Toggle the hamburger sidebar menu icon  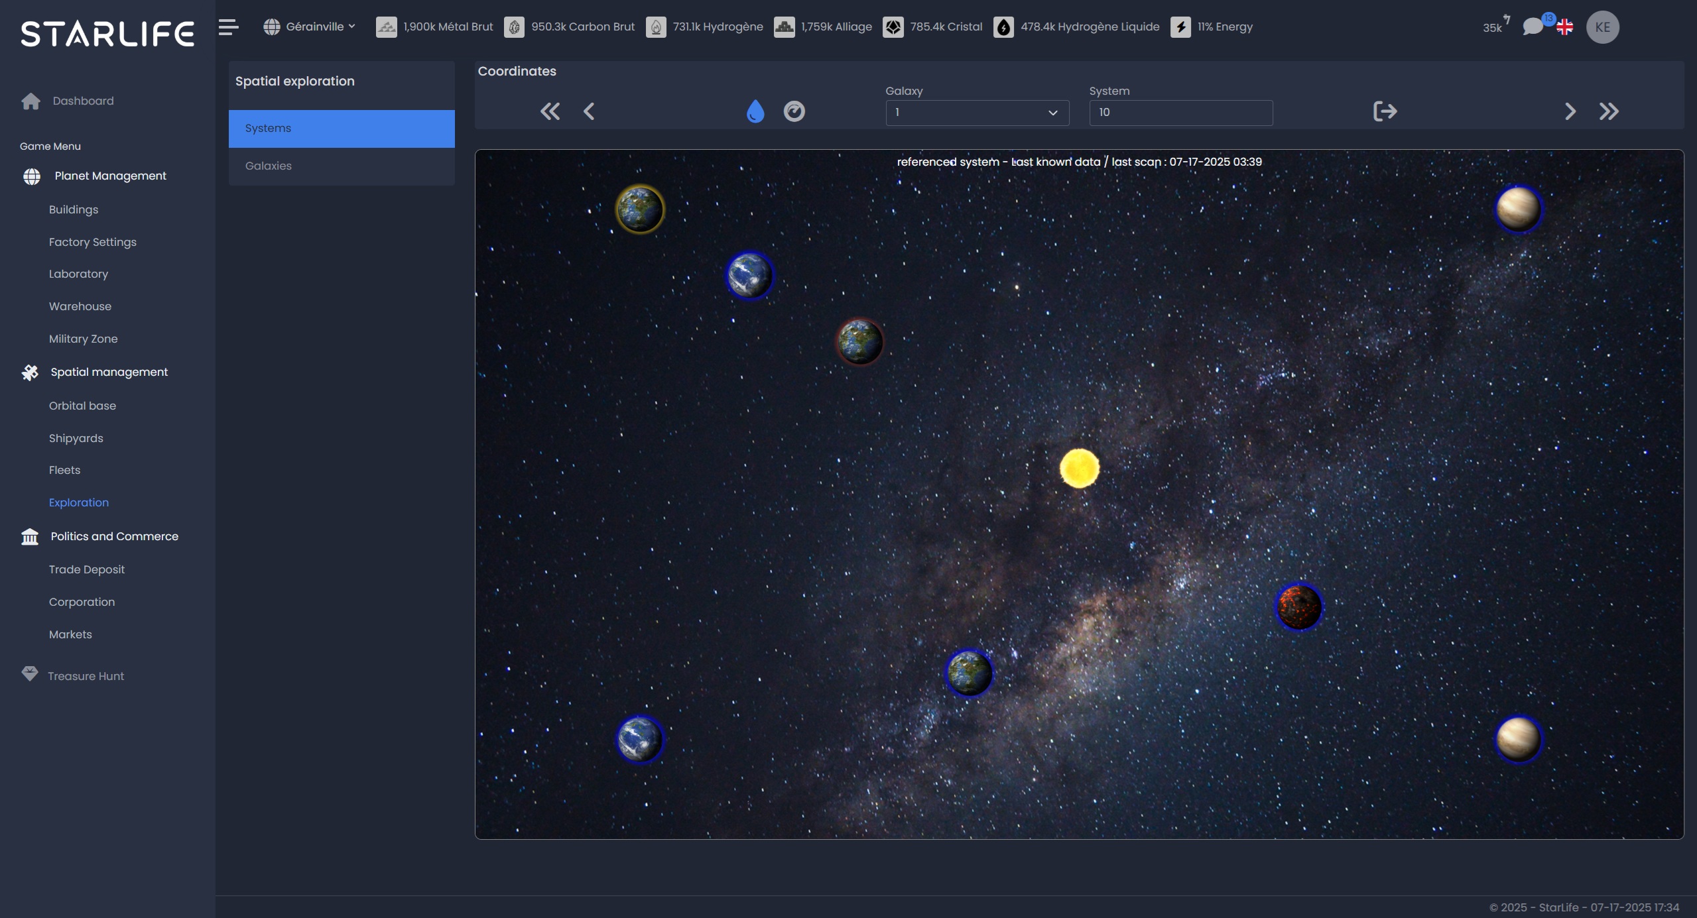pyautogui.click(x=228, y=27)
